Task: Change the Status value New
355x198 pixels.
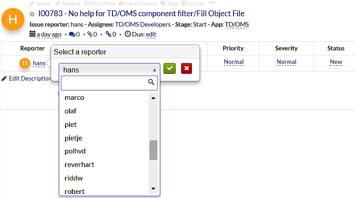Action: [336, 62]
